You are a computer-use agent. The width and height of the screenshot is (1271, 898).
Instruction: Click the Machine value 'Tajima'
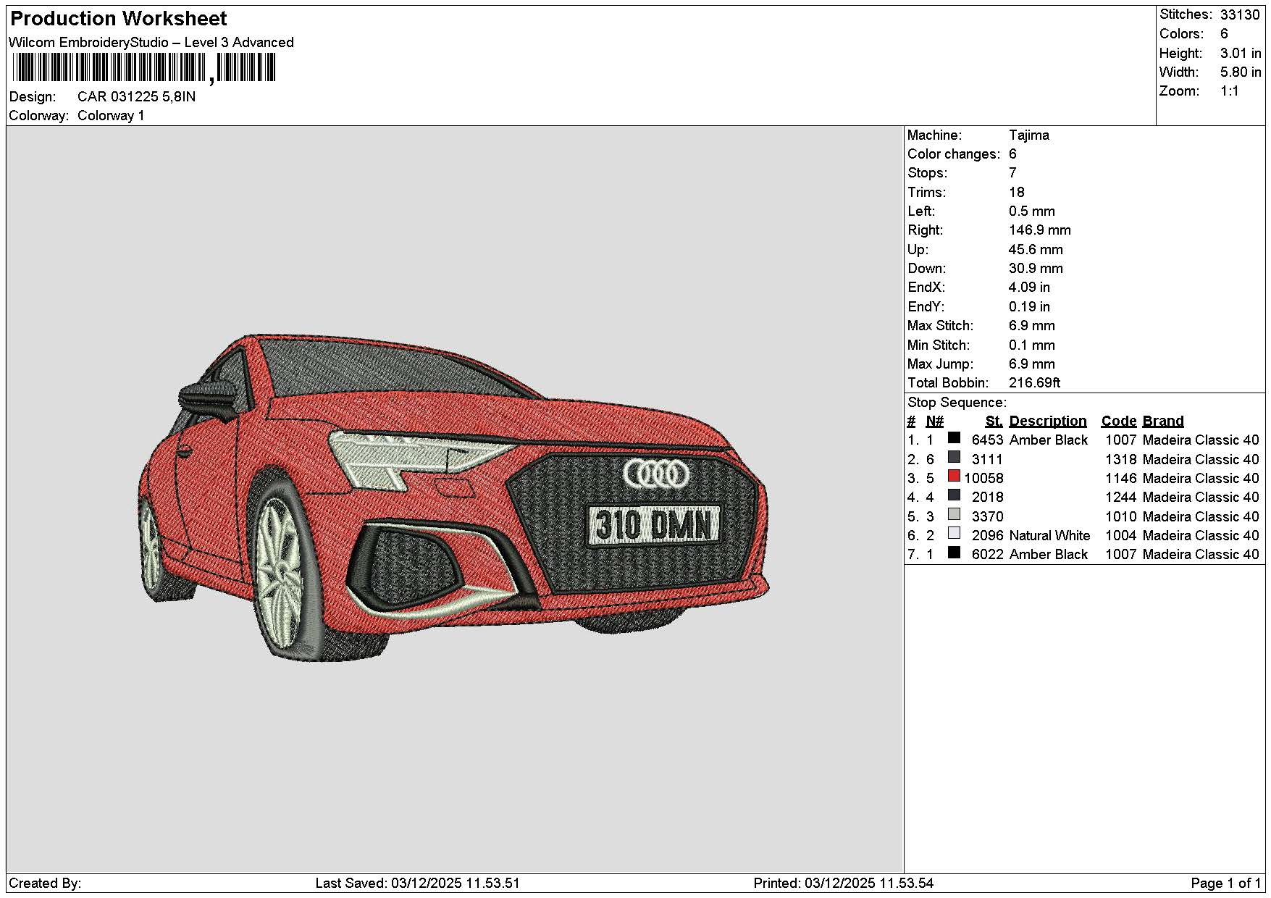[1028, 135]
